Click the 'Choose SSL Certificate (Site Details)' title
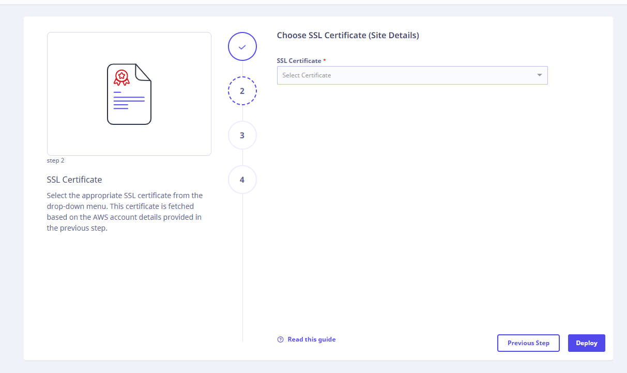The image size is (627, 373). click(348, 36)
